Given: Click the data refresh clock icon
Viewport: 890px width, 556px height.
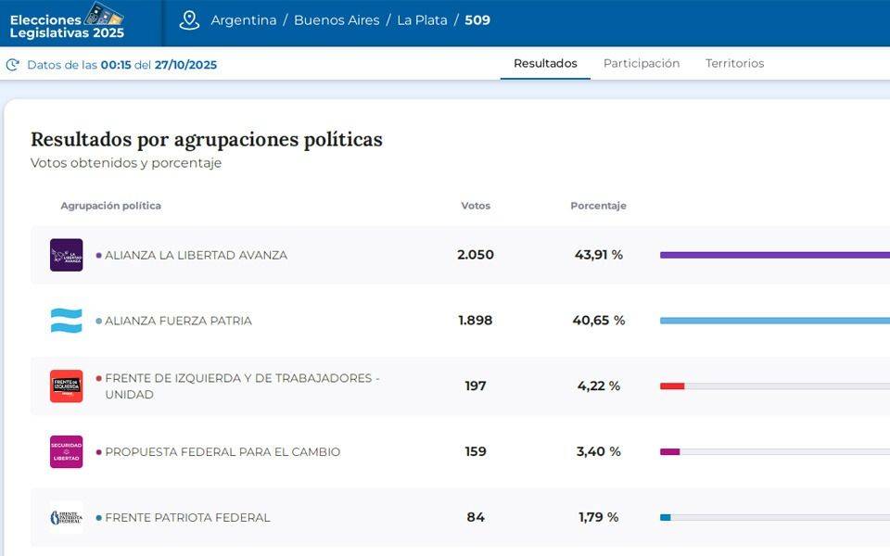Looking at the screenshot, I should [12, 65].
